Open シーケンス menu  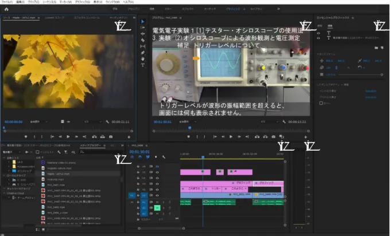tap(49, 2)
